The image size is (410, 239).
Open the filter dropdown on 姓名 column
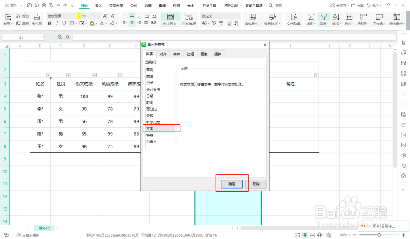click(x=48, y=75)
